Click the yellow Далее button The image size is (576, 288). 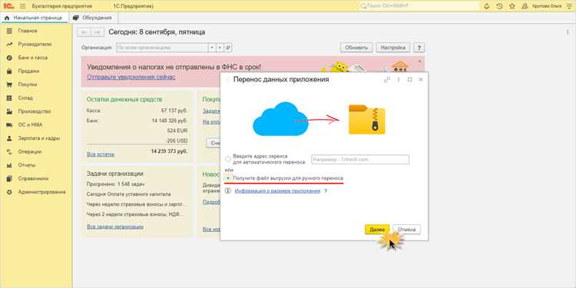377,230
